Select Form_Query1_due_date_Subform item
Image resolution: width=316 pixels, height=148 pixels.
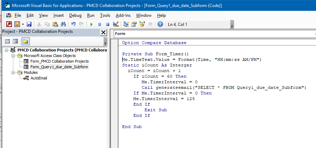click(59, 67)
